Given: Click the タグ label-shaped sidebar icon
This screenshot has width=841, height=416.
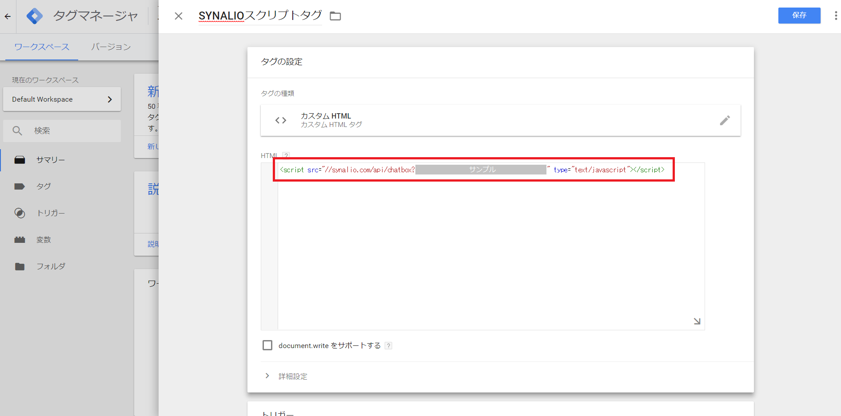Looking at the screenshot, I should coord(20,186).
